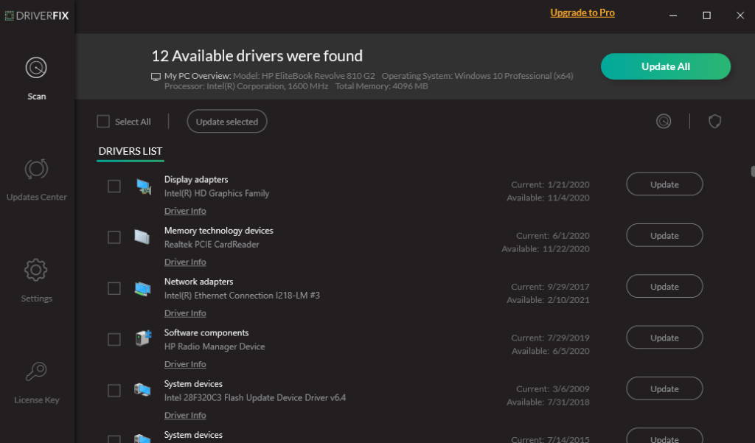Switch to the Drivers List tab
This screenshot has height=443, width=755.
(130, 152)
